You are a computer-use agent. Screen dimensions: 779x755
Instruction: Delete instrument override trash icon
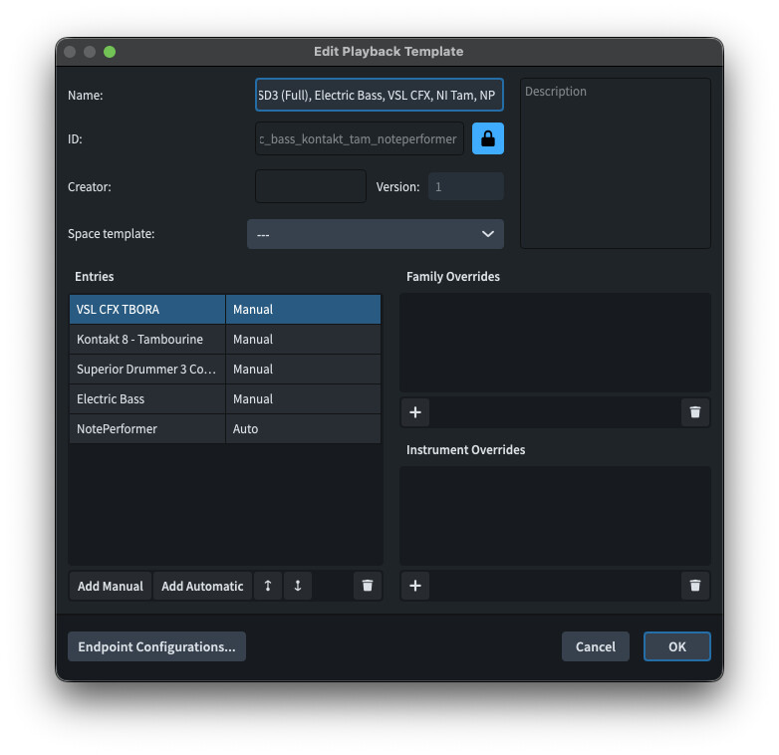[695, 586]
